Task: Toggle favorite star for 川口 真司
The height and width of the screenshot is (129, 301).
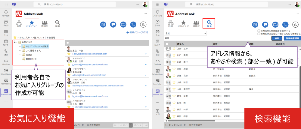Action: (174, 55)
